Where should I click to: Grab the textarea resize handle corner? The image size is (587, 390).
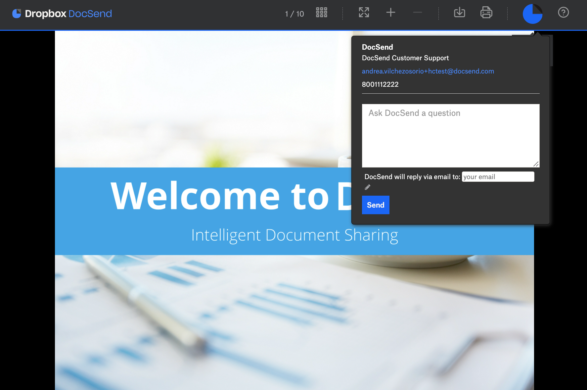tap(536, 164)
